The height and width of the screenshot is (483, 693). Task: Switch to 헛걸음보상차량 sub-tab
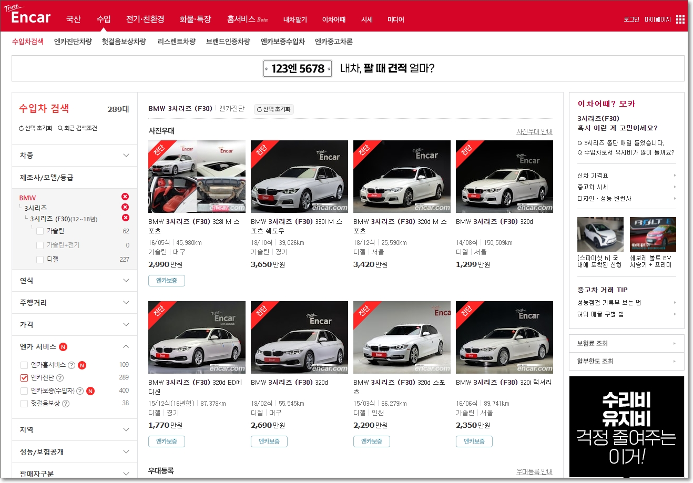click(124, 42)
